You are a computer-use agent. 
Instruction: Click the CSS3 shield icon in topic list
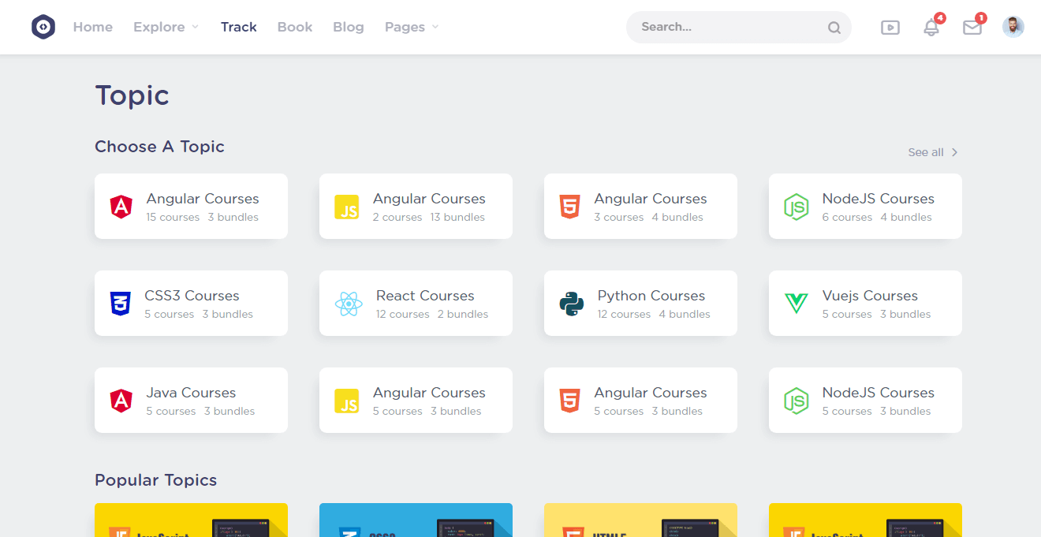point(120,304)
